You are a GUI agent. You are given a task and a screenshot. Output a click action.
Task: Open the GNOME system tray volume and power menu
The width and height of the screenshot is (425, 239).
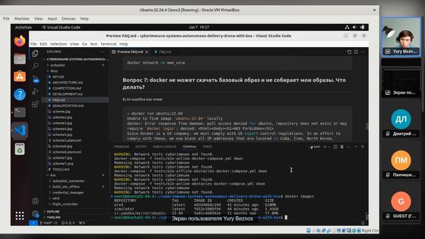coord(355,27)
